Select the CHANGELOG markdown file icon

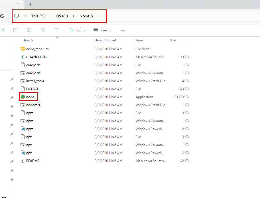(23, 57)
